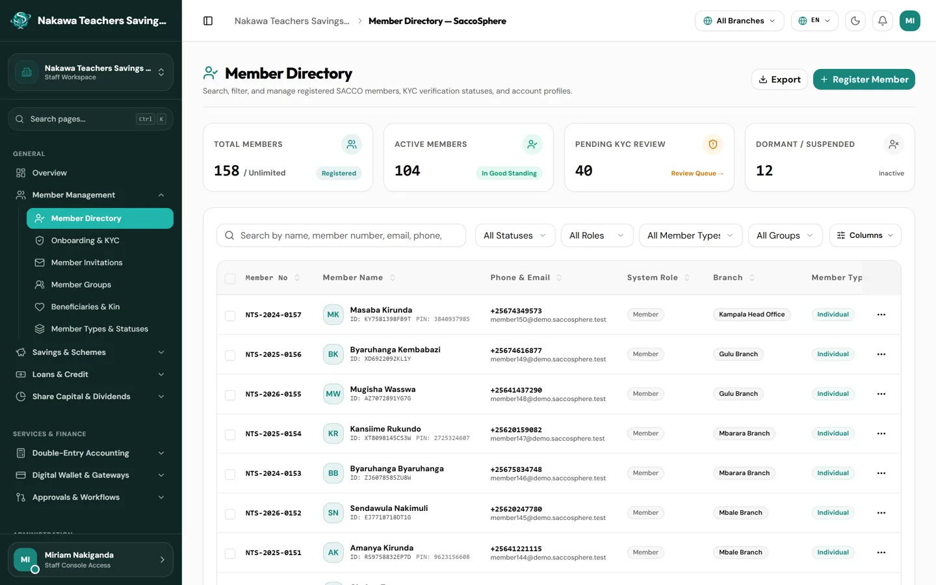Select checkbox for NTS-2024-0157

(x=230, y=316)
